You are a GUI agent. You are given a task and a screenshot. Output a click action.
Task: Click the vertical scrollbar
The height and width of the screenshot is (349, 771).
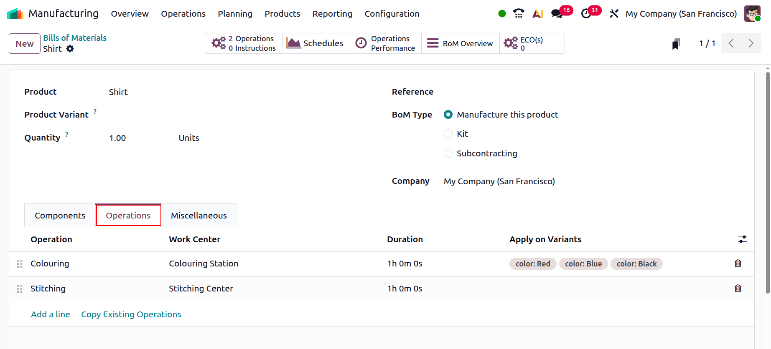tap(768, 183)
